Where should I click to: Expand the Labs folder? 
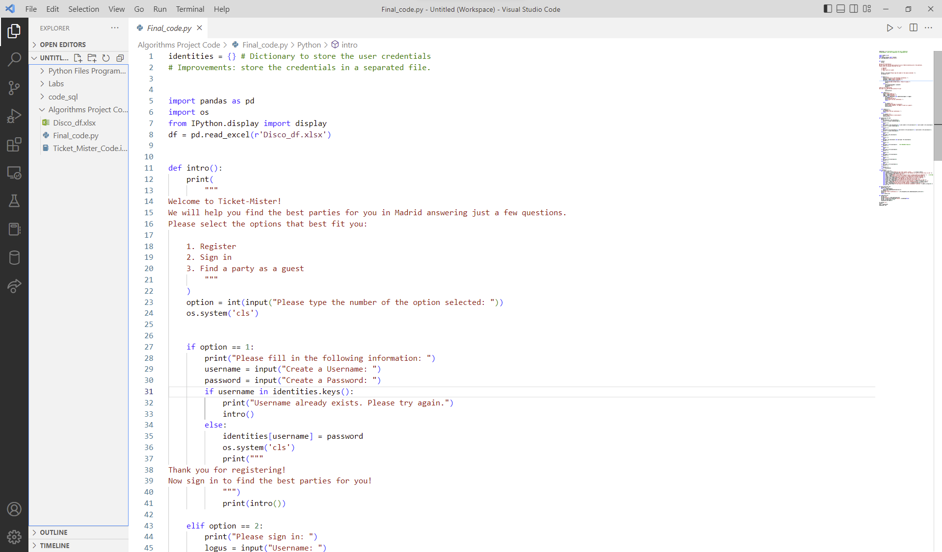click(56, 84)
